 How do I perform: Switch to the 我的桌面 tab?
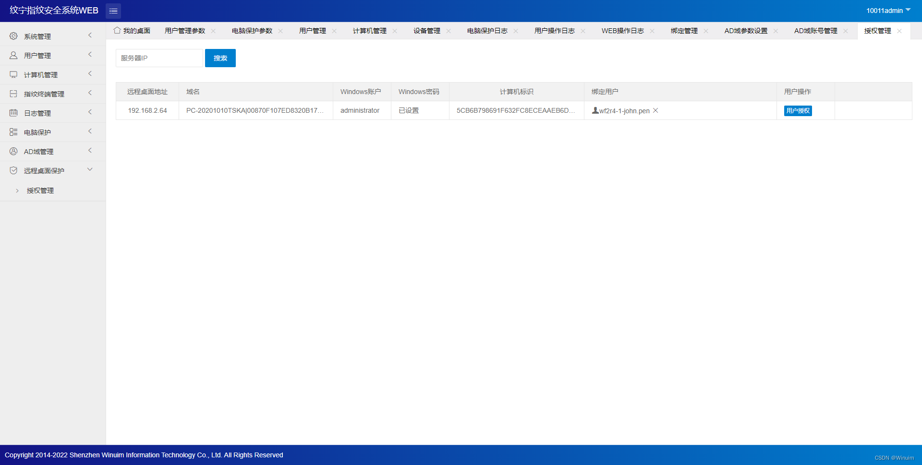[132, 31]
